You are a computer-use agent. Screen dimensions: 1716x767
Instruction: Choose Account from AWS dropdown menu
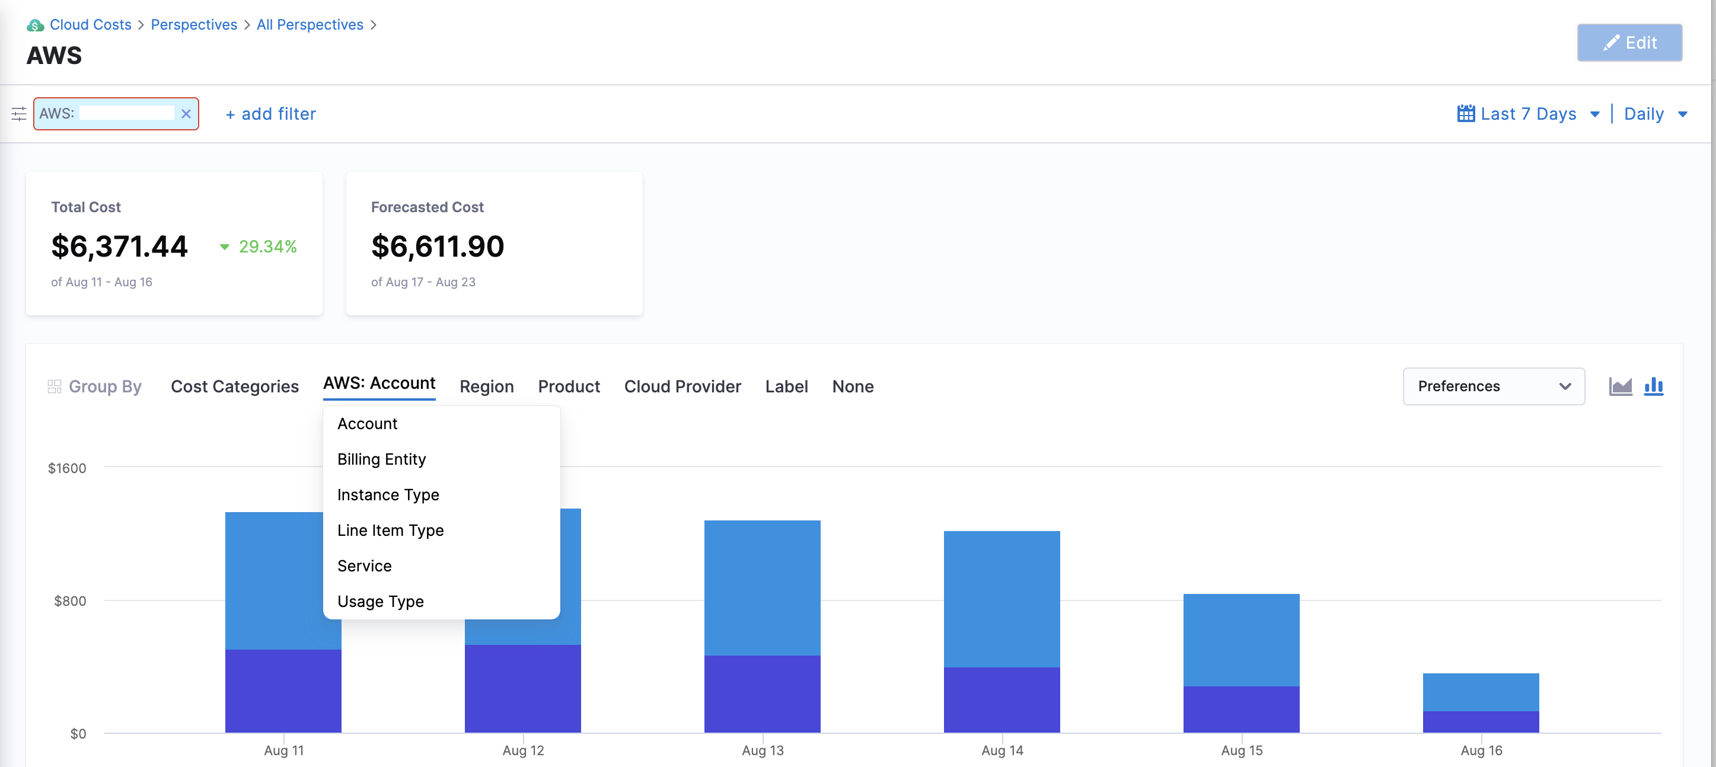click(x=441, y=424)
